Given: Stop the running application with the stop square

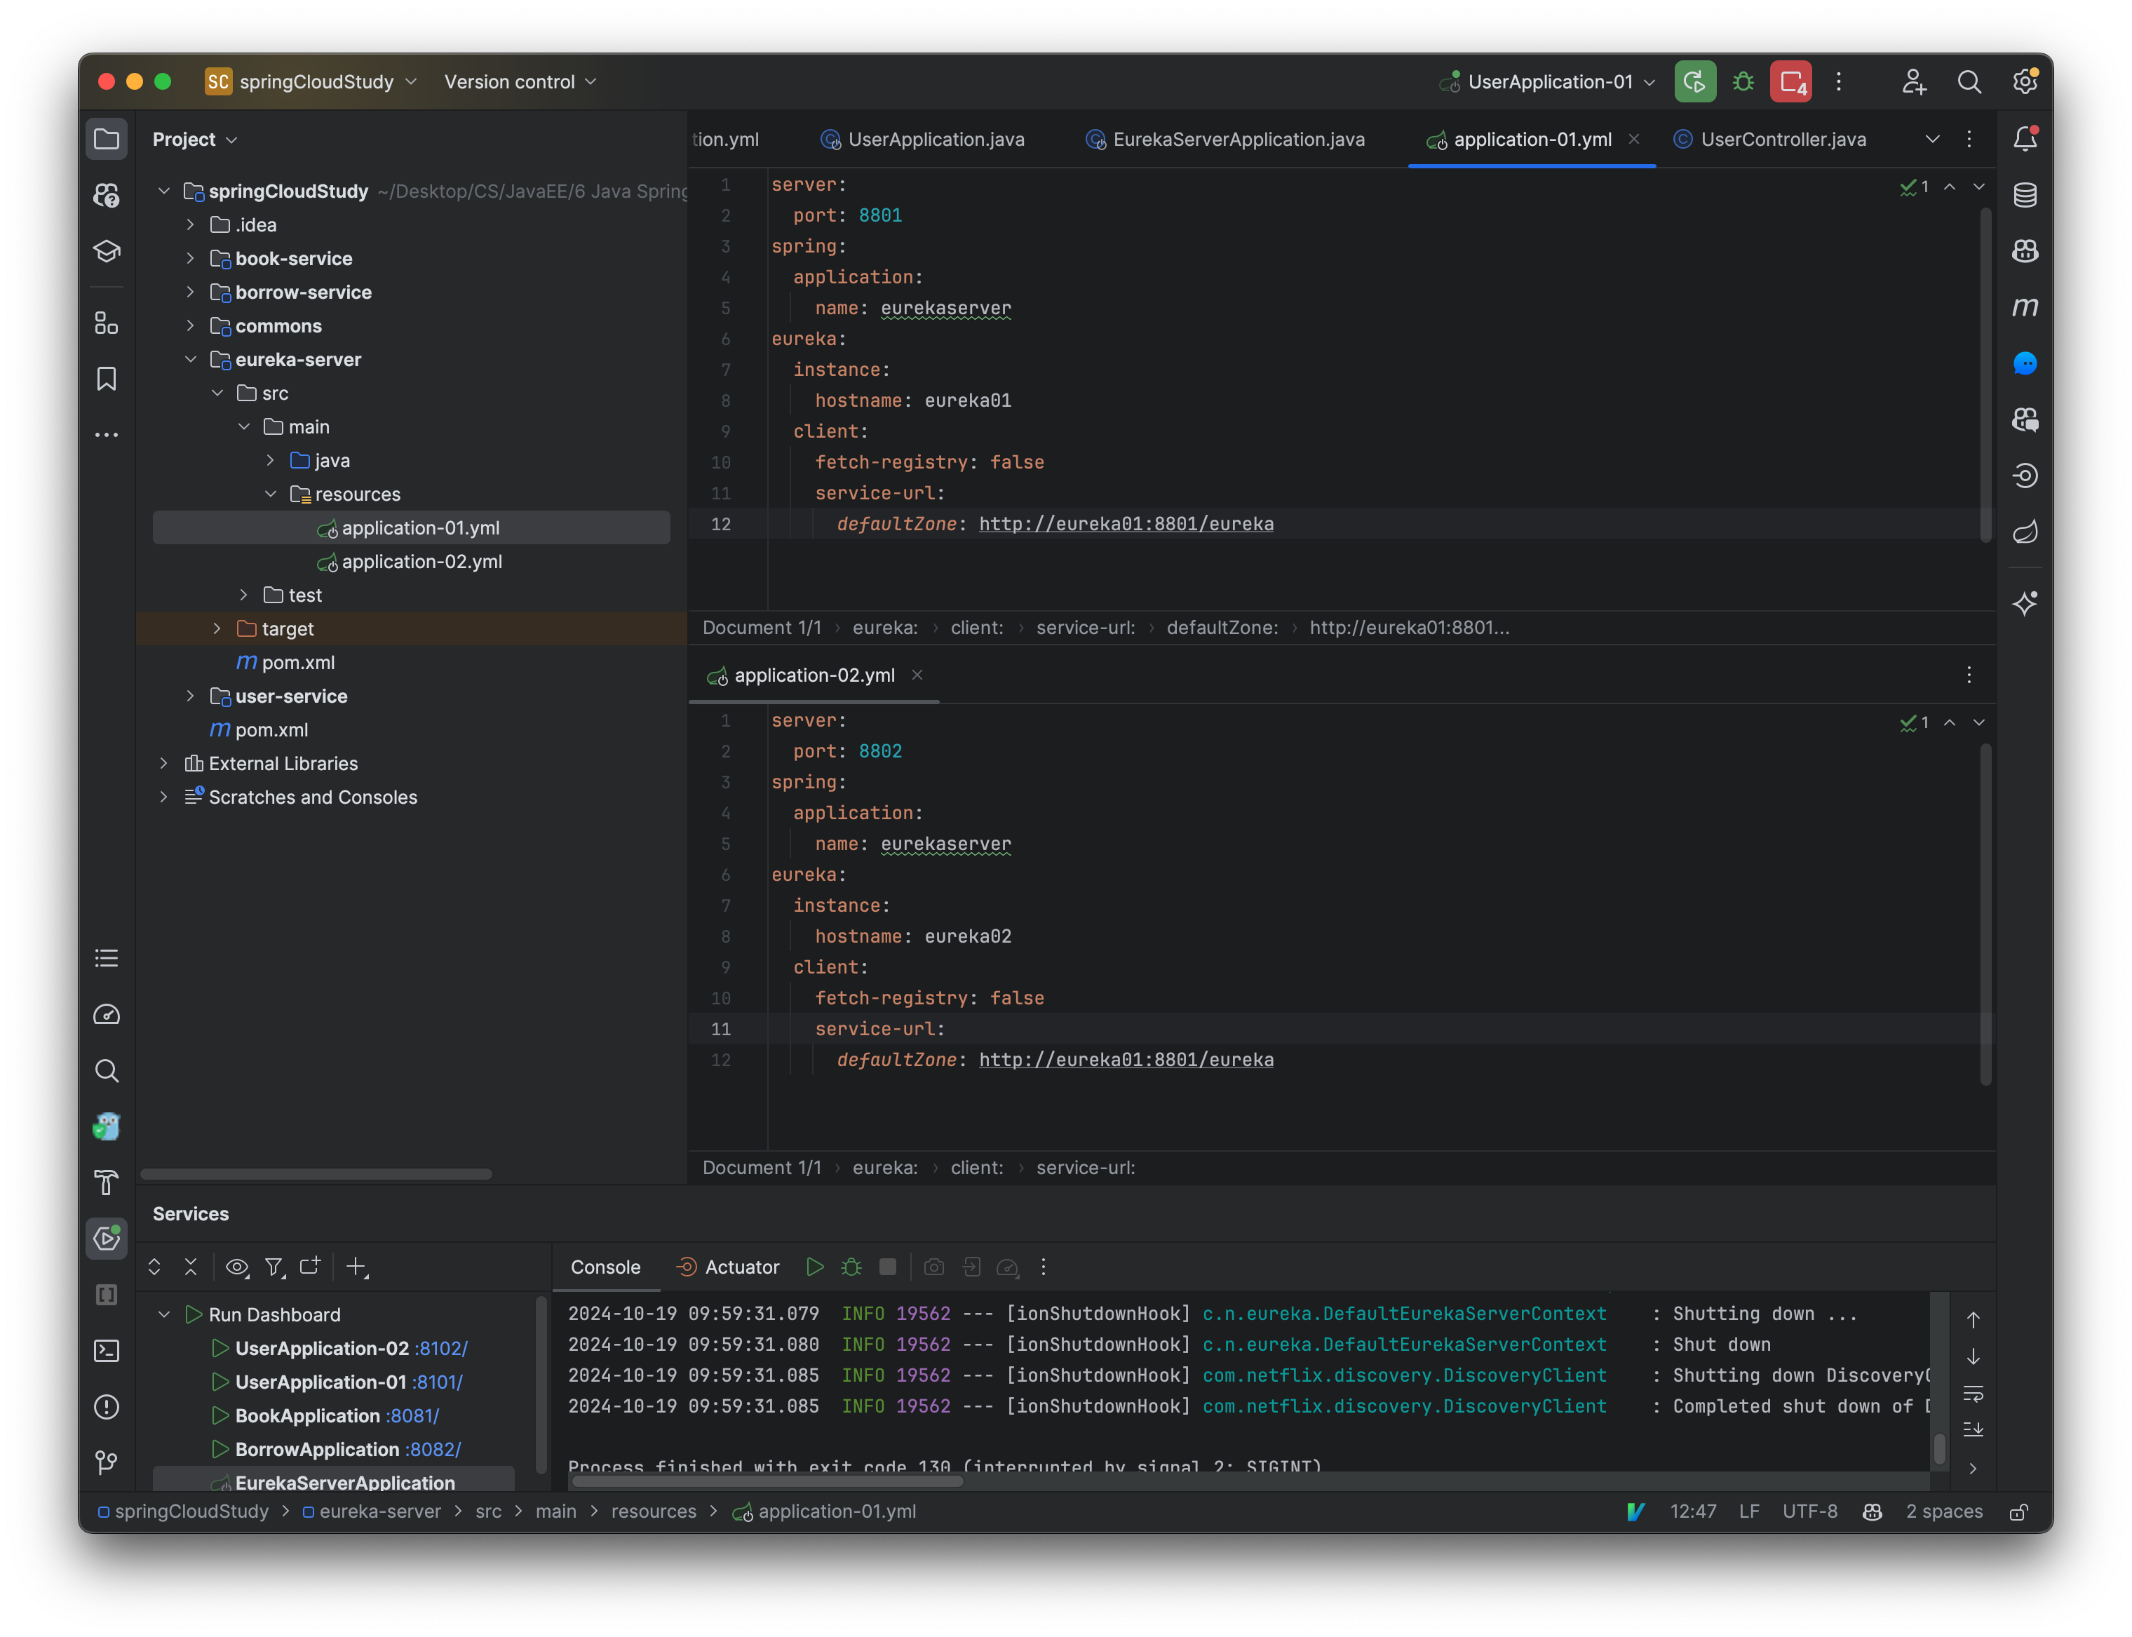Looking at the screenshot, I should pyautogui.click(x=888, y=1267).
